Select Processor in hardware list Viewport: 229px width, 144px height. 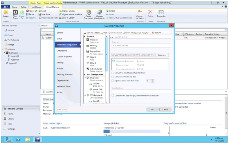pos(95,41)
